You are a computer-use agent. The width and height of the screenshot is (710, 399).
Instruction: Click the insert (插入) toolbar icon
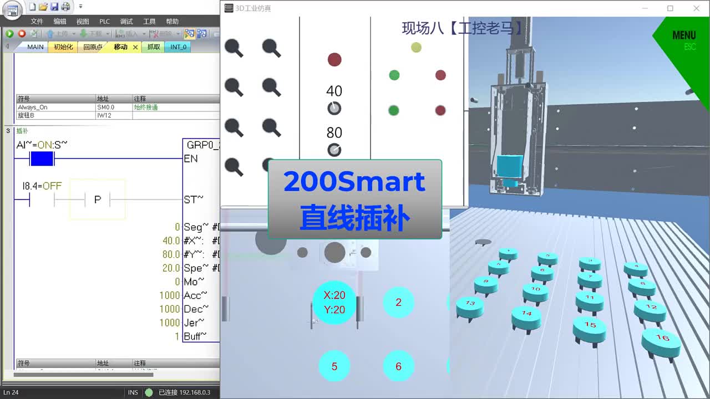[x=127, y=34]
